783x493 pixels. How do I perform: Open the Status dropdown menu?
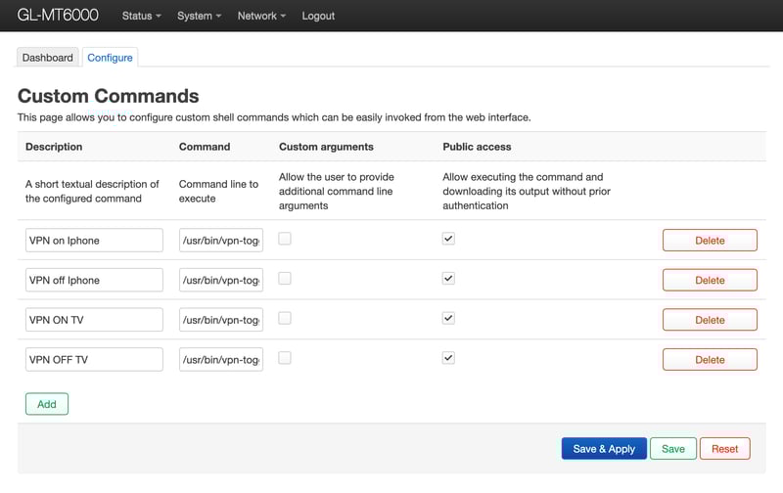141,16
